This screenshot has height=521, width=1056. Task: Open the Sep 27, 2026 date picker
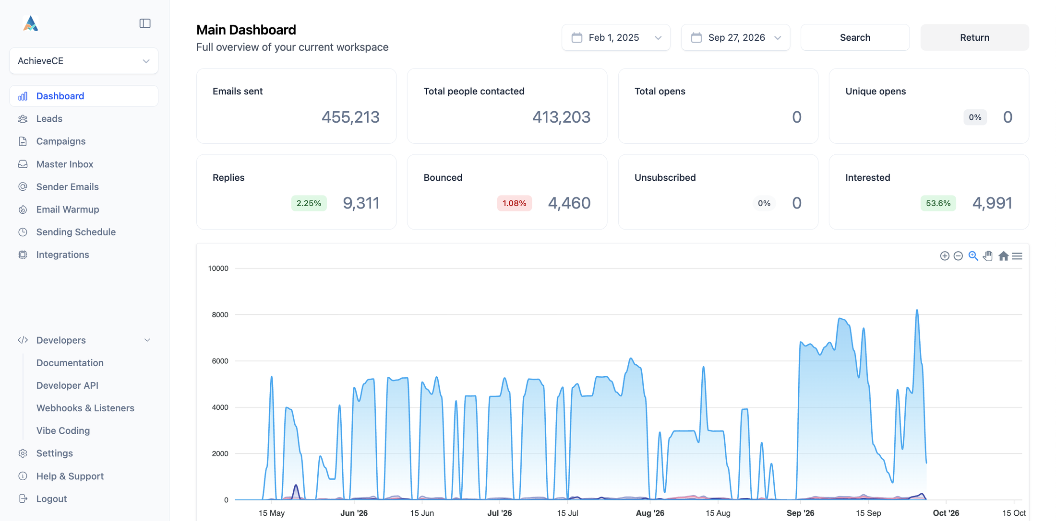(x=735, y=37)
